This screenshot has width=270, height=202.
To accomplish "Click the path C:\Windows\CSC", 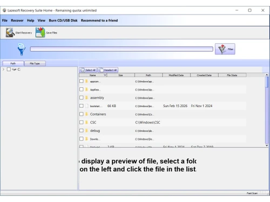I will 147,122.
